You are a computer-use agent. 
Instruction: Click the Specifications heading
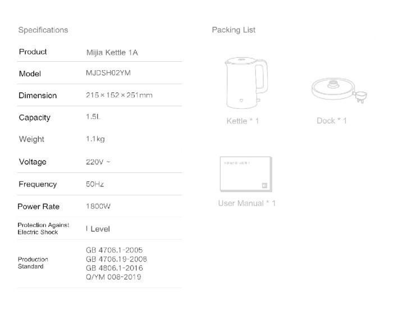click(43, 30)
